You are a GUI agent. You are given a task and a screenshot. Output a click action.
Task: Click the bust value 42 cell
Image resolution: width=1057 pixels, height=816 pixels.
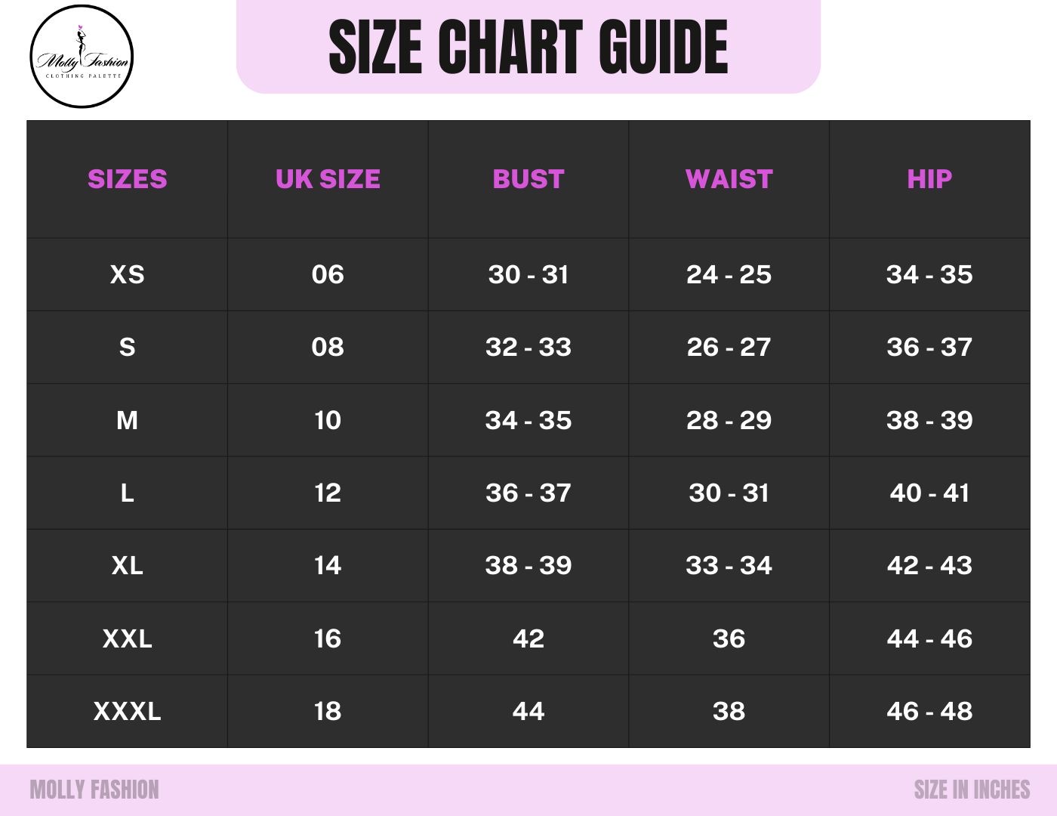(x=528, y=638)
